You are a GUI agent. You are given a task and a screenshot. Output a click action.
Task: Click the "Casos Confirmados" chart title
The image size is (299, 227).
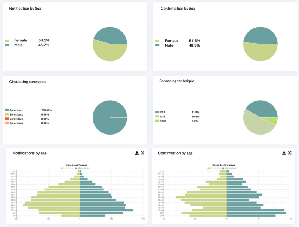224,165
